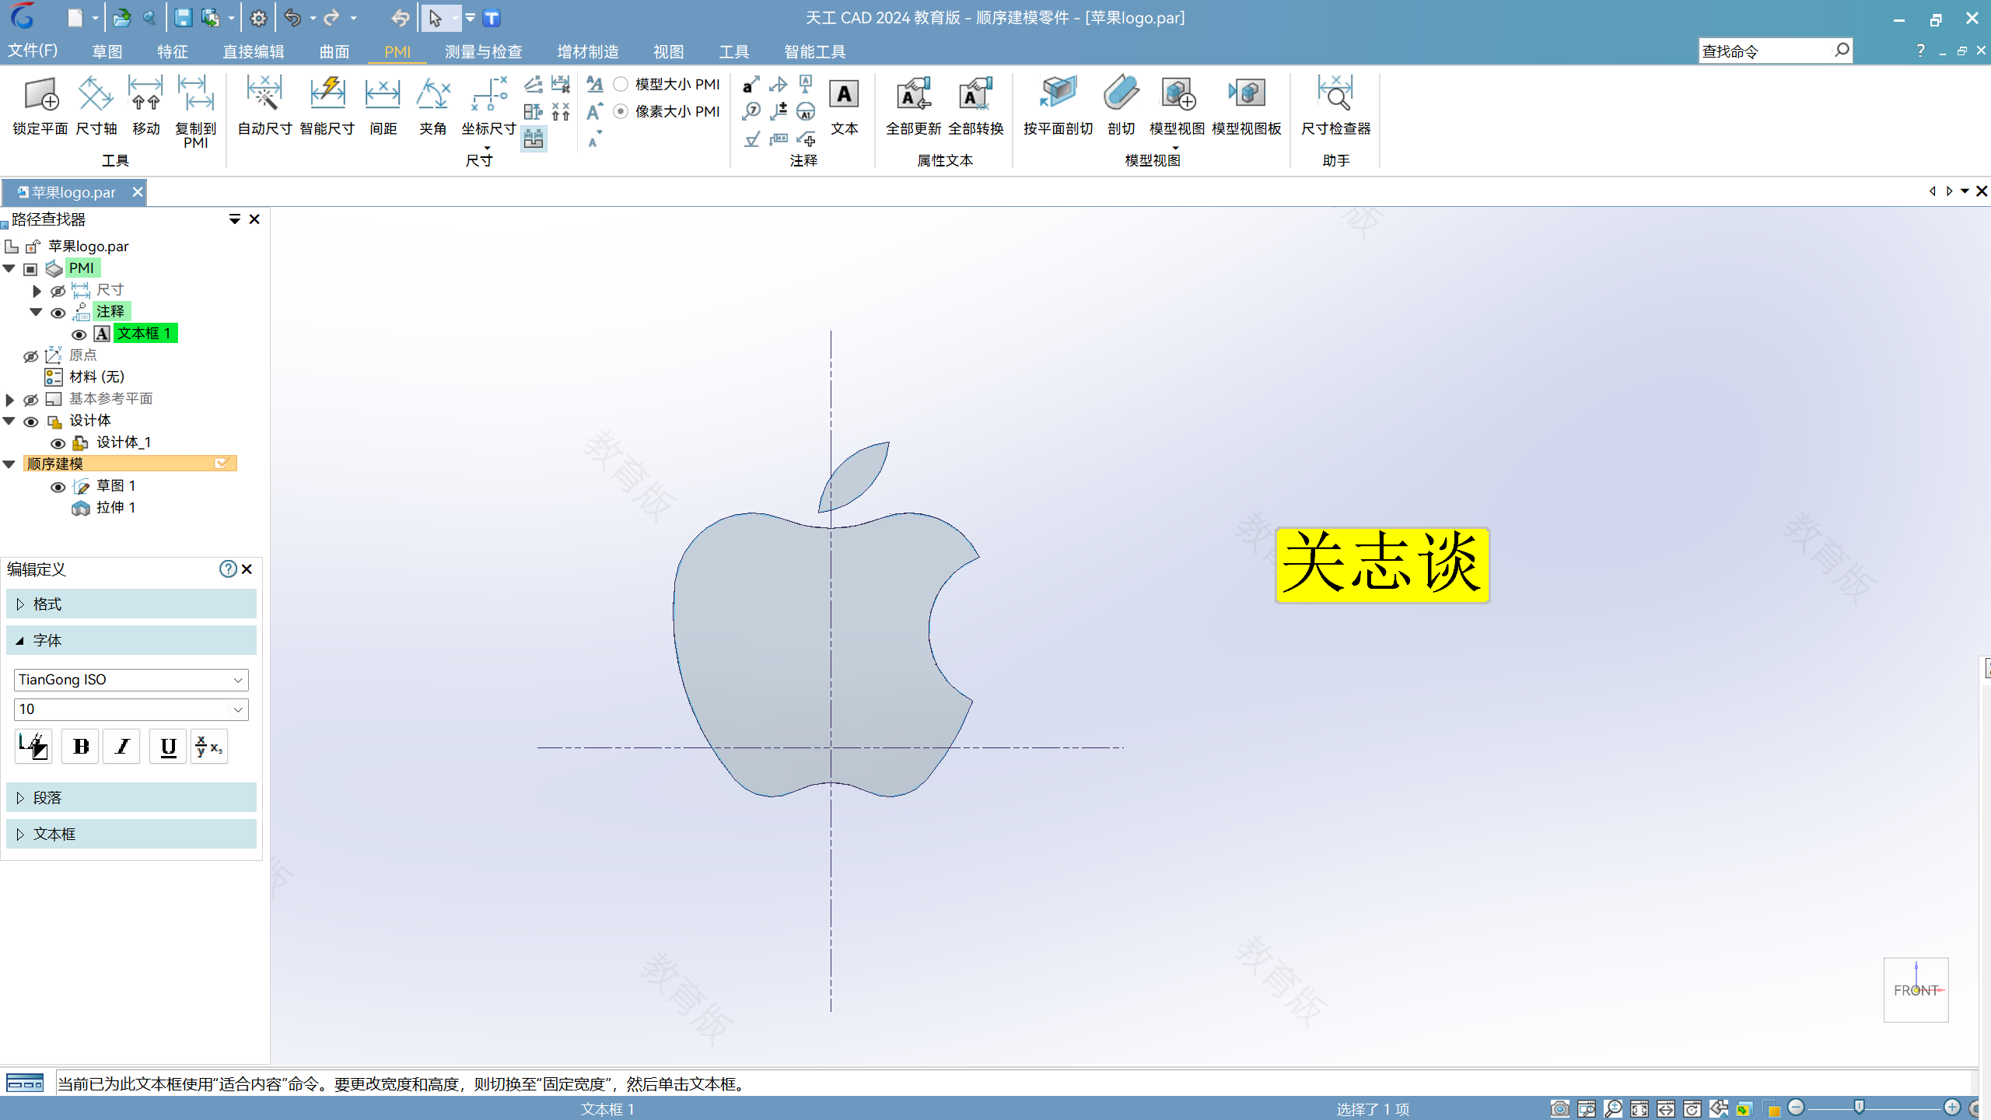Expand the 段落 section
The height and width of the screenshot is (1120, 1991).
click(x=131, y=798)
